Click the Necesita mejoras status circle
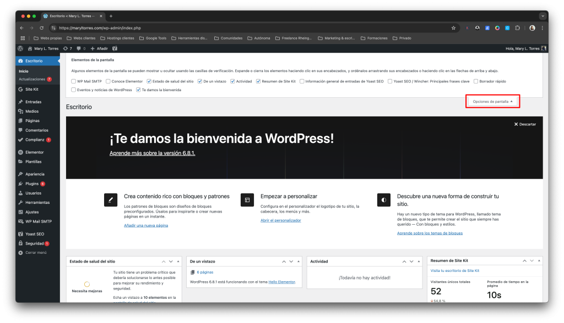This screenshot has width=564, height=323. (86, 284)
